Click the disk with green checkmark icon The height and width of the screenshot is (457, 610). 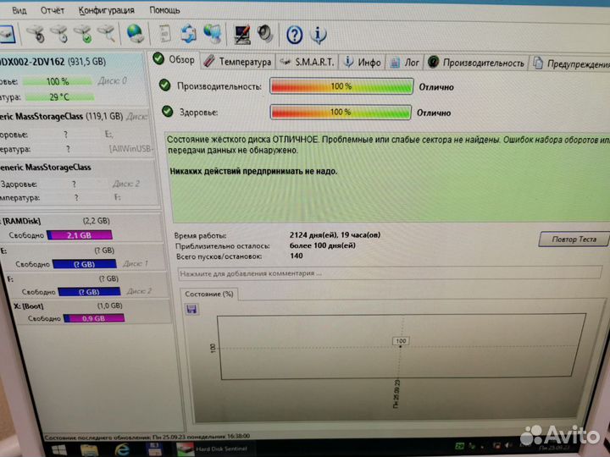pyautogui.click(x=83, y=34)
